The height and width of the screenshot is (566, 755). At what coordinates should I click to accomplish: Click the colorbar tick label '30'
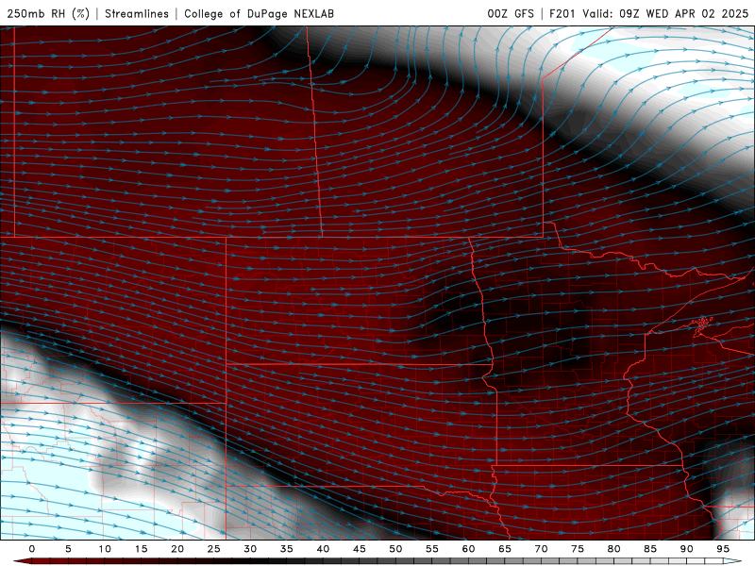tap(250, 549)
